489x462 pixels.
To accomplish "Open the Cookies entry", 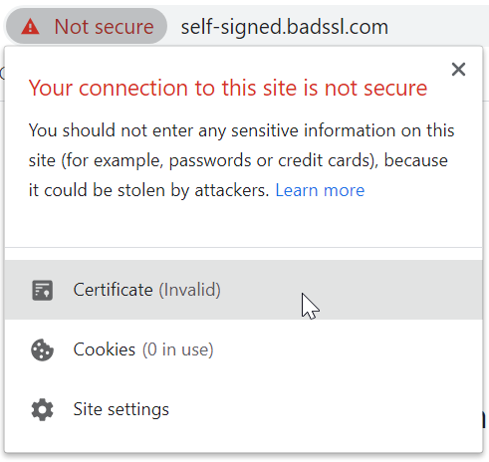I will click(243, 349).
